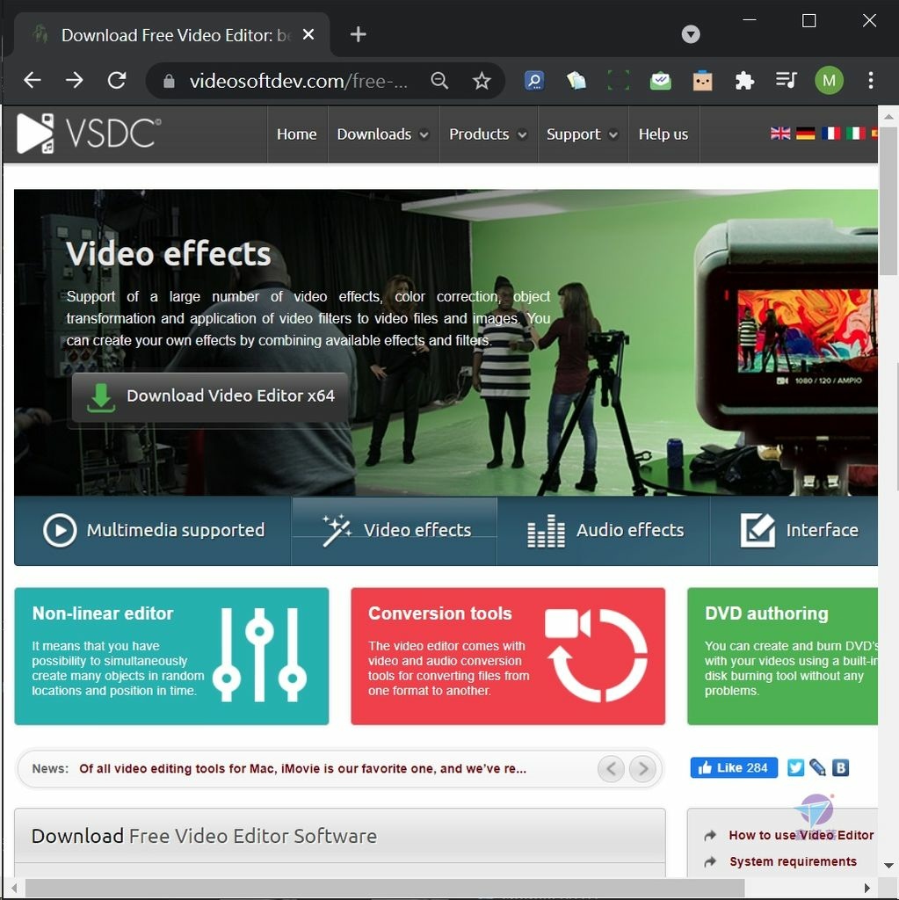Select the Video effects tab
This screenshot has width=899, height=900.
click(394, 530)
